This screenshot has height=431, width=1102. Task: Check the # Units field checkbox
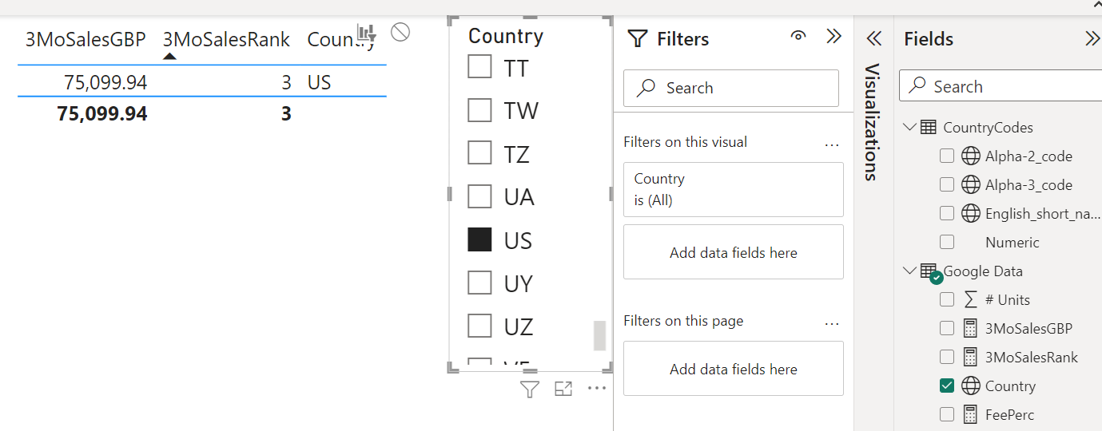click(947, 299)
